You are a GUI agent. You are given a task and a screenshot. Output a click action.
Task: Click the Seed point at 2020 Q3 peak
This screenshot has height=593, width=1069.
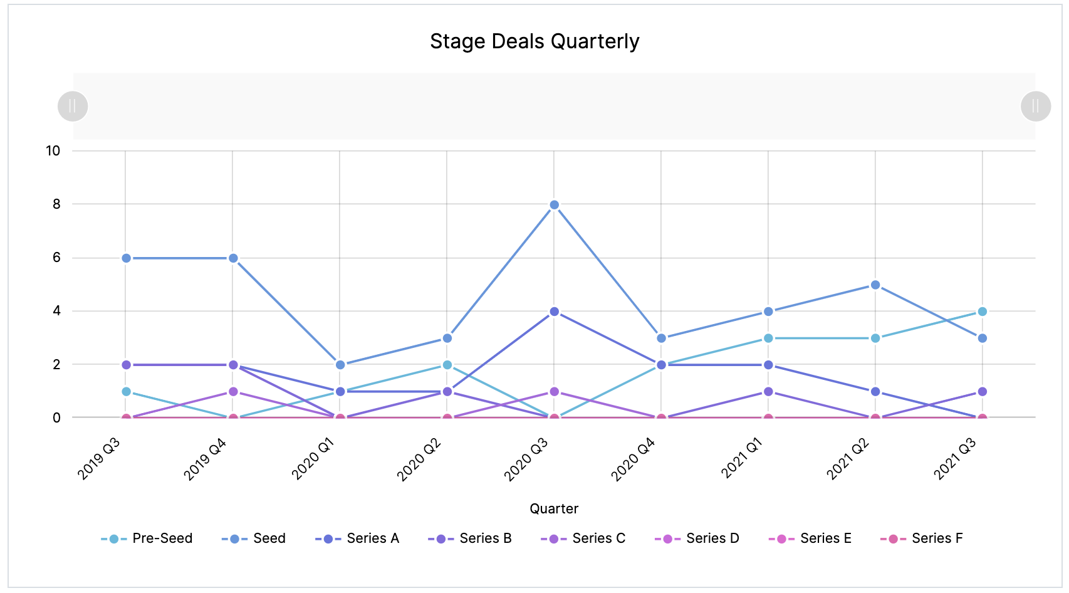coord(554,205)
